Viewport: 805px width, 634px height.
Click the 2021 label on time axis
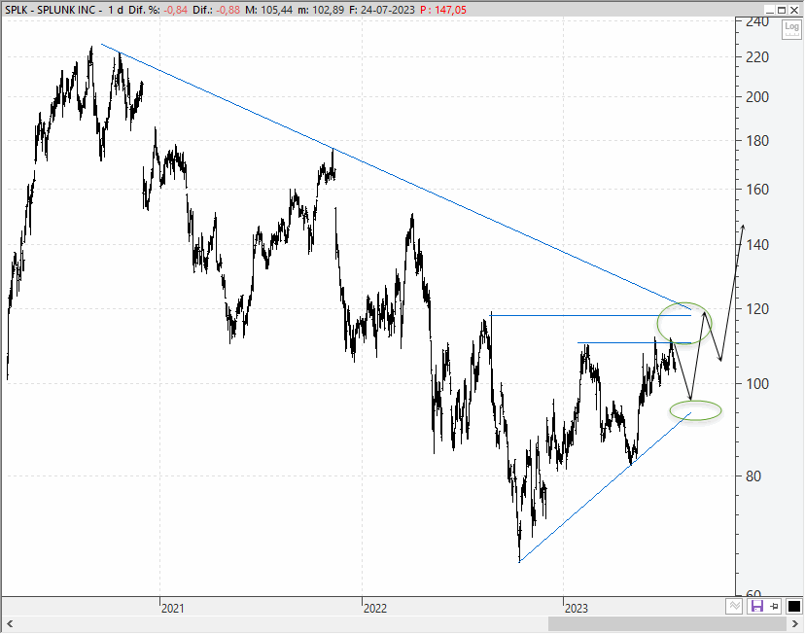172,609
